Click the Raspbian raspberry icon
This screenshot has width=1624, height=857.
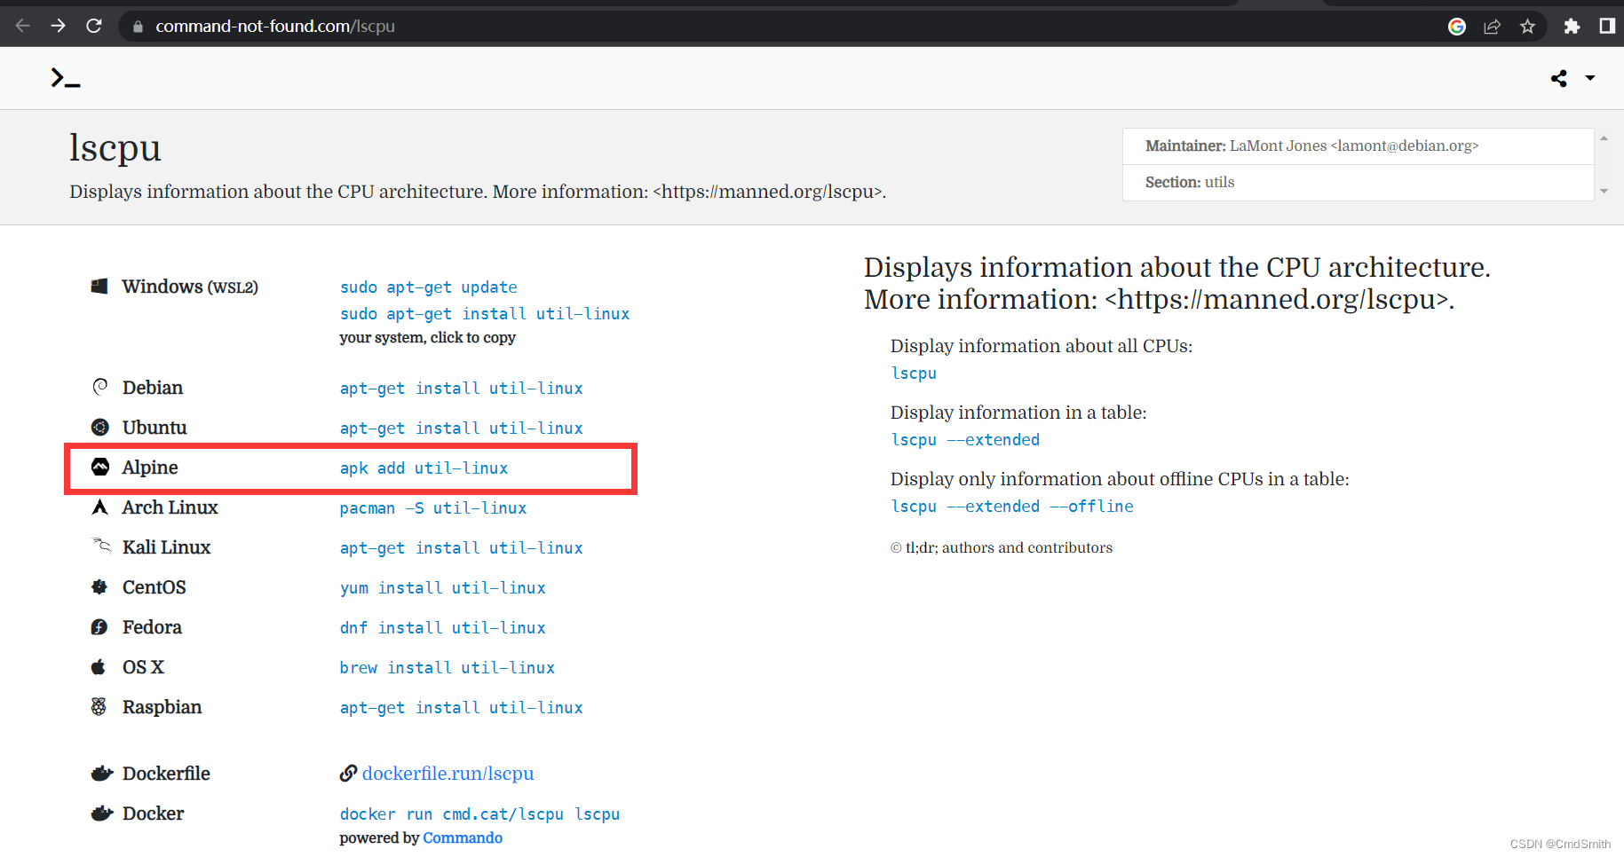[99, 706]
